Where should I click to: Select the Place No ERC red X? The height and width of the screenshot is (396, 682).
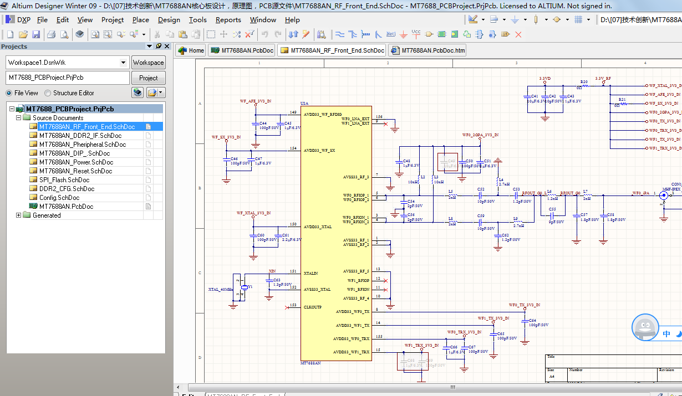[x=518, y=34]
